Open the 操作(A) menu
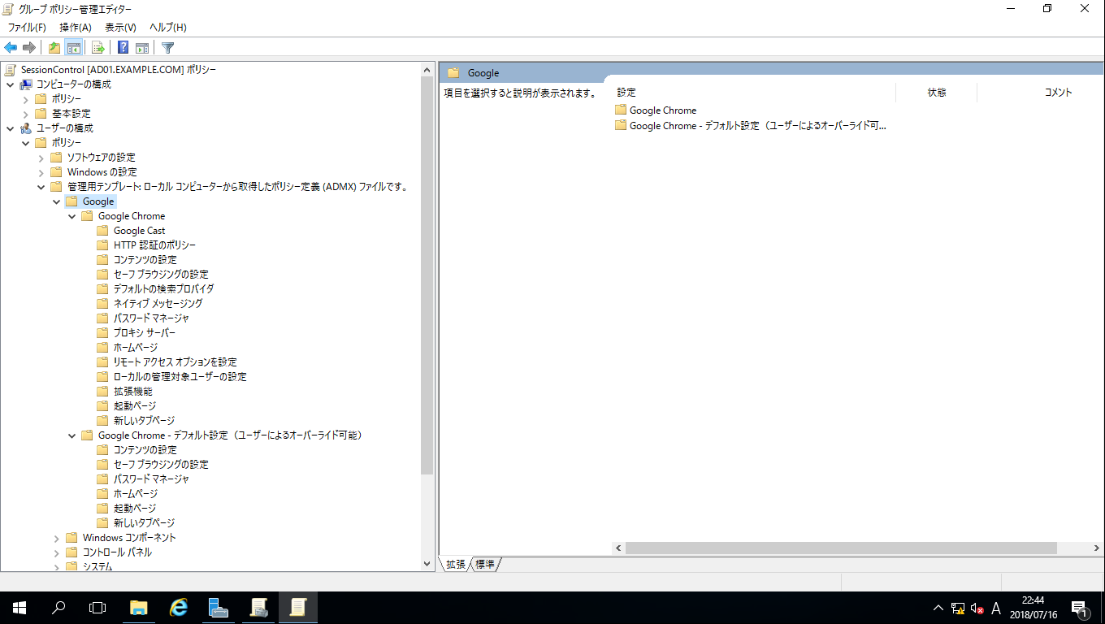1105x624 pixels. tap(76, 28)
